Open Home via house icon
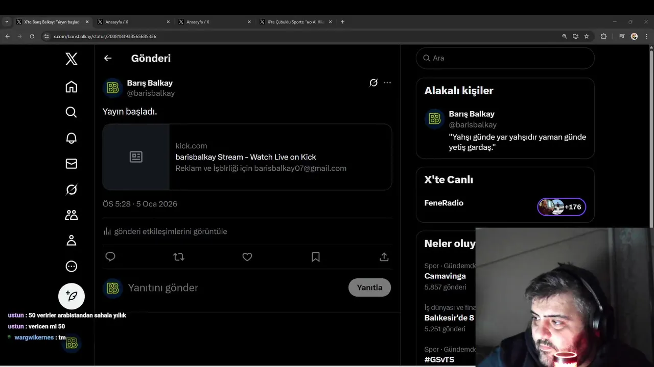The width and height of the screenshot is (654, 367). pos(72,87)
